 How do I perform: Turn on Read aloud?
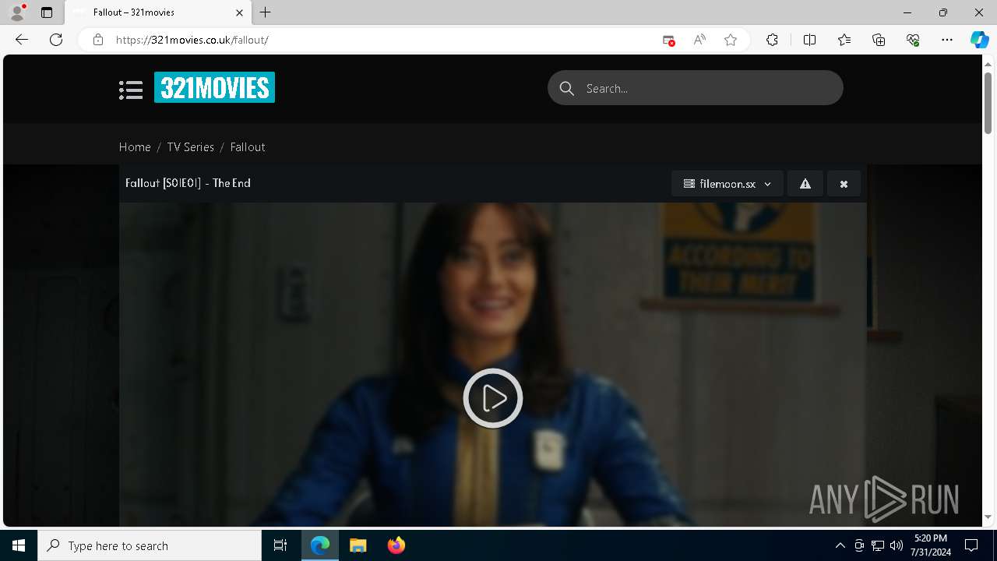(x=699, y=40)
